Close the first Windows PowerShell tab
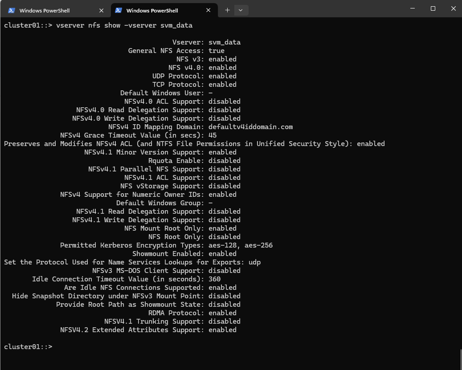 102,10
